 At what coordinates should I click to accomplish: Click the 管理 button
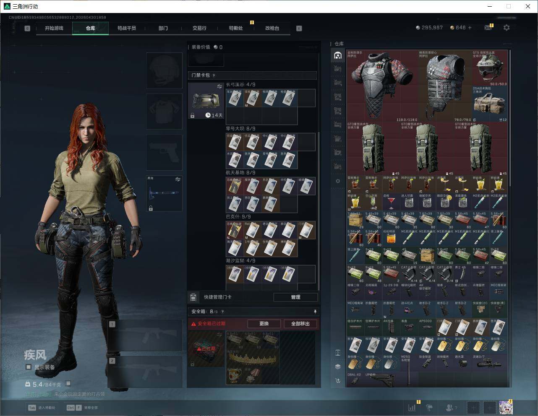coord(295,297)
